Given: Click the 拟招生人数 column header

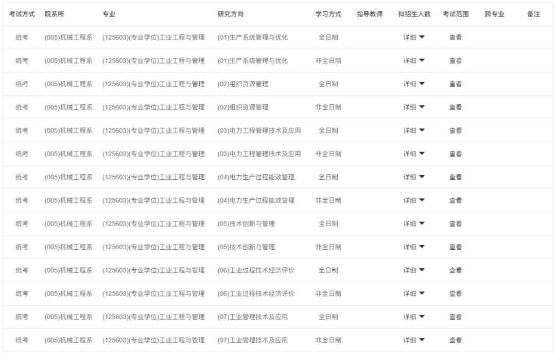Looking at the screenshot, I should [x=414, y=14].
